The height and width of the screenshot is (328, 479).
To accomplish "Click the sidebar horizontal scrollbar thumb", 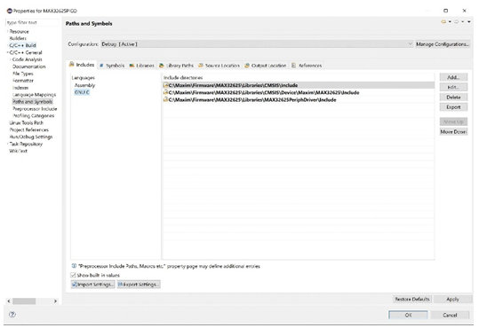I will point(24,301).
